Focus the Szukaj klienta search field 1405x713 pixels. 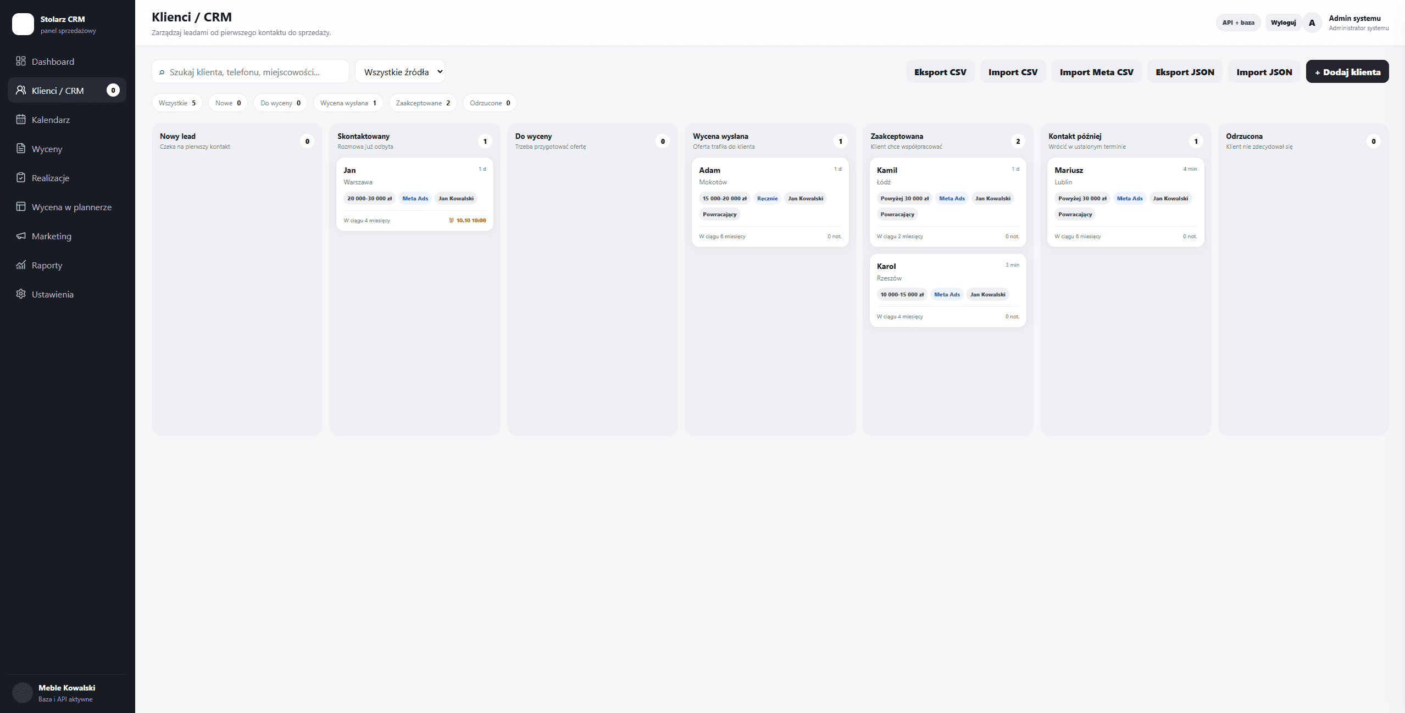(251, 71)
